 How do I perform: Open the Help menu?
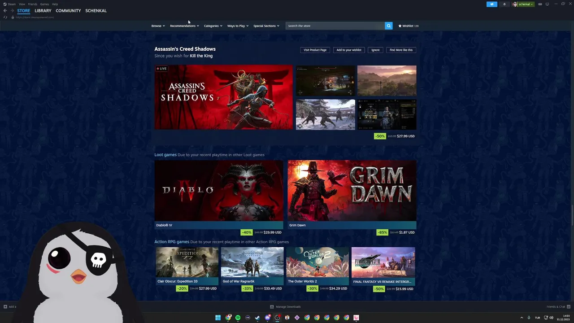click(55, 4)
